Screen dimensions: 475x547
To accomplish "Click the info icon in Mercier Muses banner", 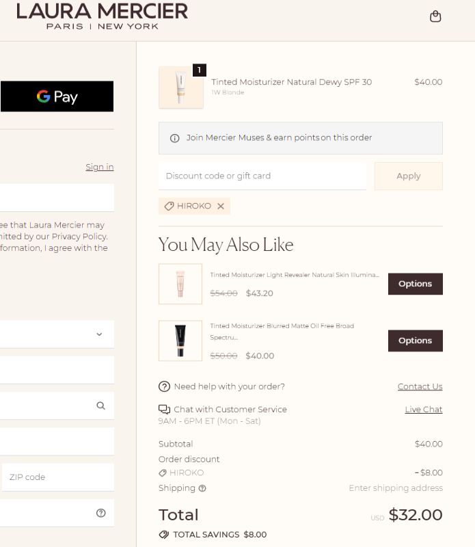I will pos(174,138).
